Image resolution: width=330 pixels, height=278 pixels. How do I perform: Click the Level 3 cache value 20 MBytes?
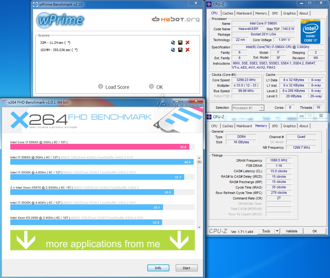[294, 96]
